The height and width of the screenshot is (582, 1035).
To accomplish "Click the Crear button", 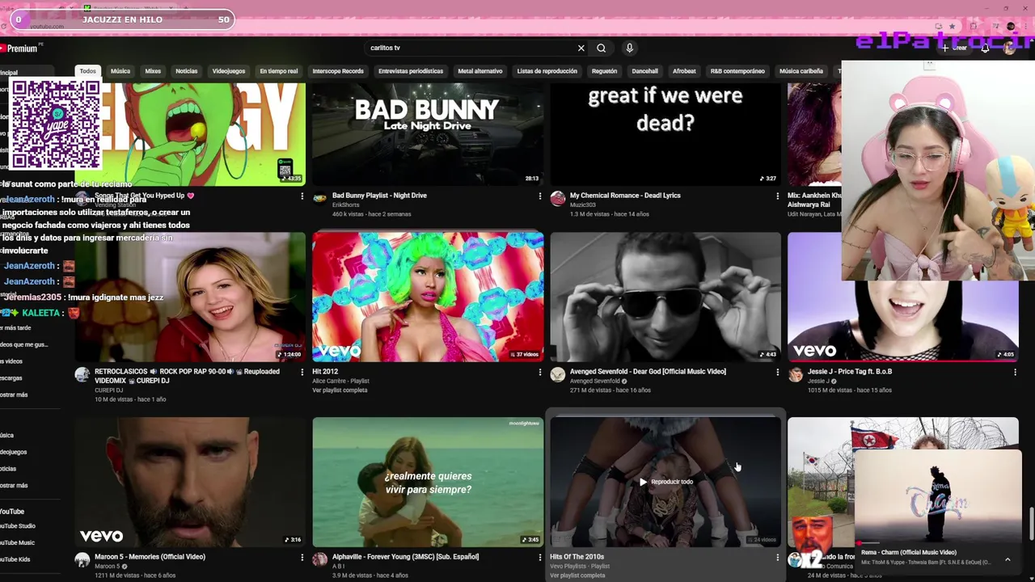I will [956, 48].
